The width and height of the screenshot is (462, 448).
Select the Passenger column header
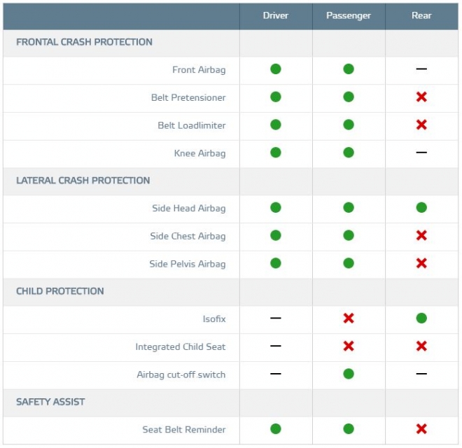pos(349,15)
